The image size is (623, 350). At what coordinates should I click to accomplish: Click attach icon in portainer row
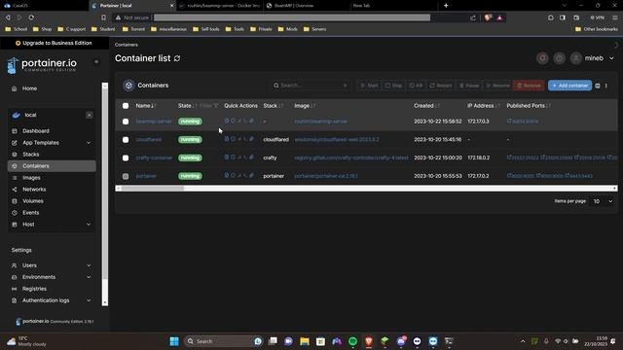click(251, 175)
